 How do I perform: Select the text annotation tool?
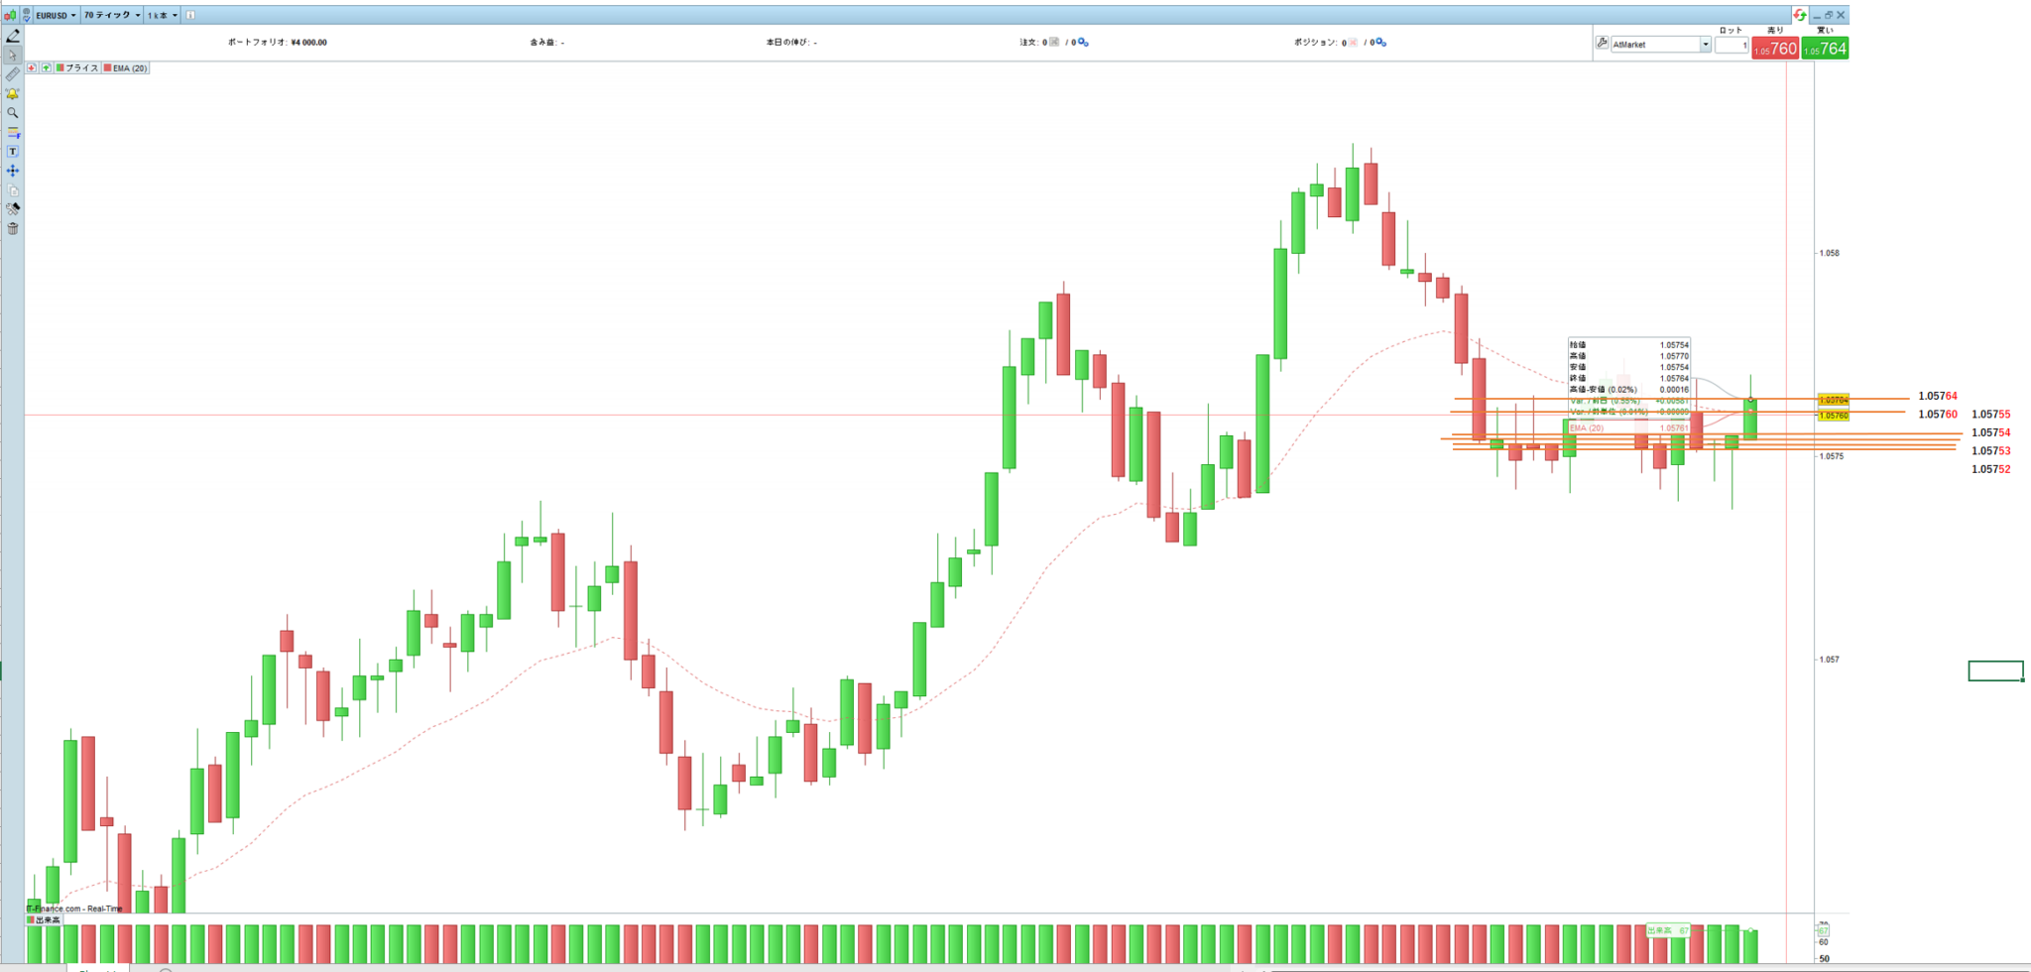pos(13,152)
